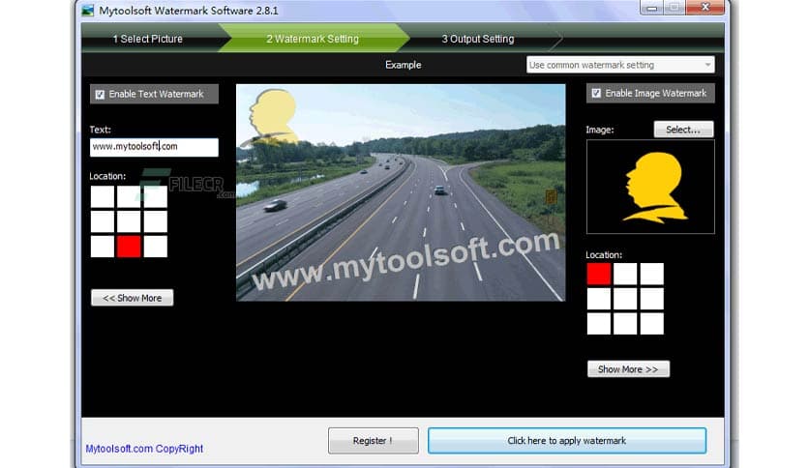Click the yellow head watermark image thumbnail

650,187
